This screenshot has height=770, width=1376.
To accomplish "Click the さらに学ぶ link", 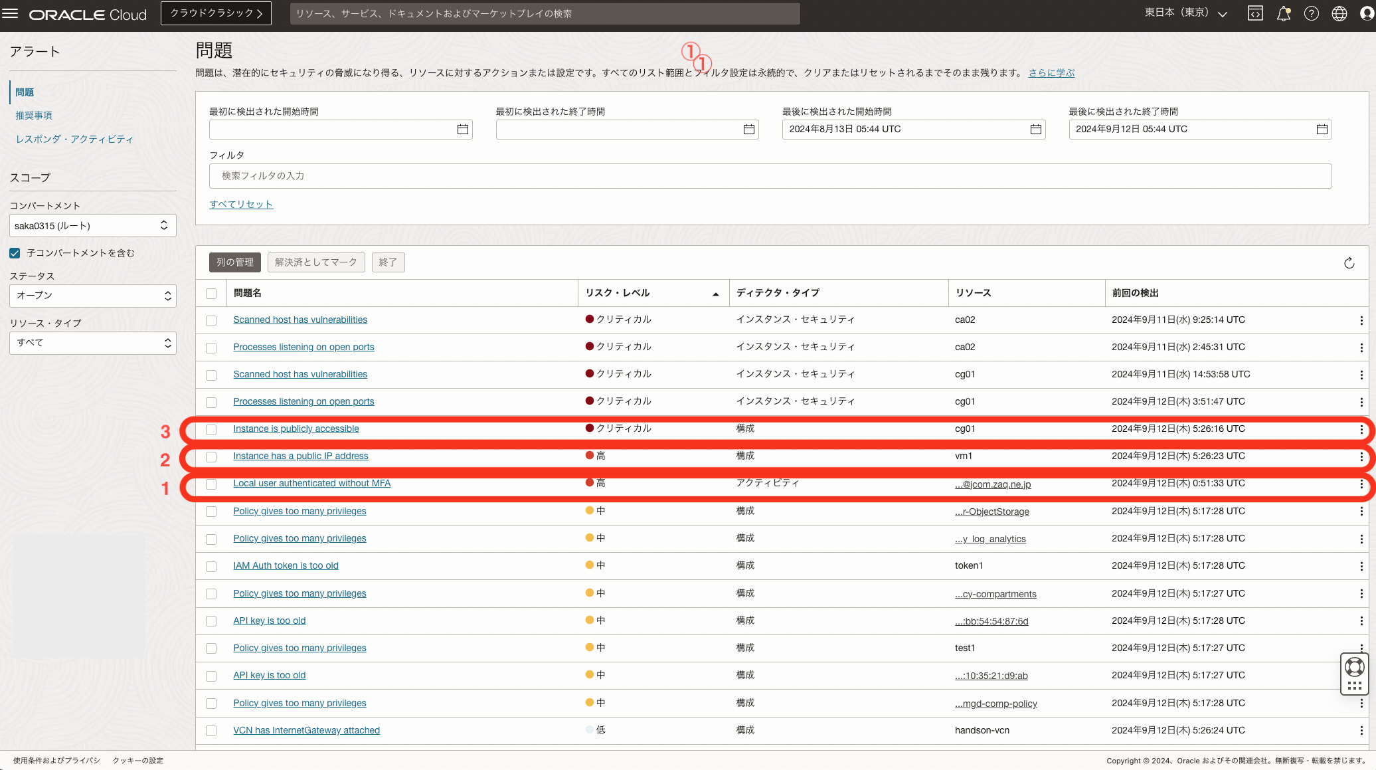I will point(1051,72).
